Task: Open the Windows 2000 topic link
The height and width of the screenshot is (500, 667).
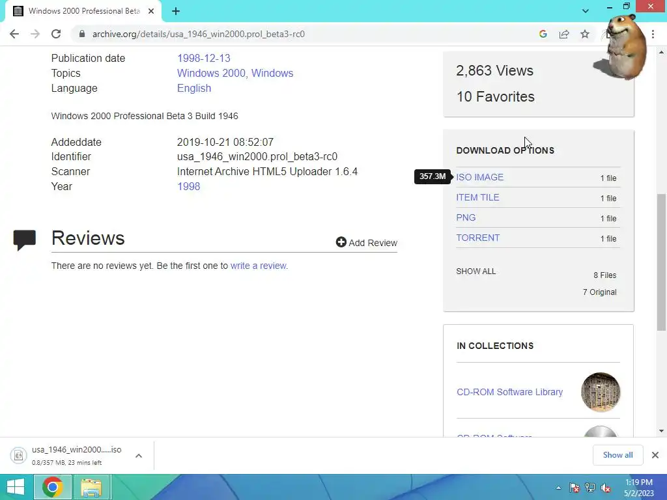Action: click(x=211, y=73)
